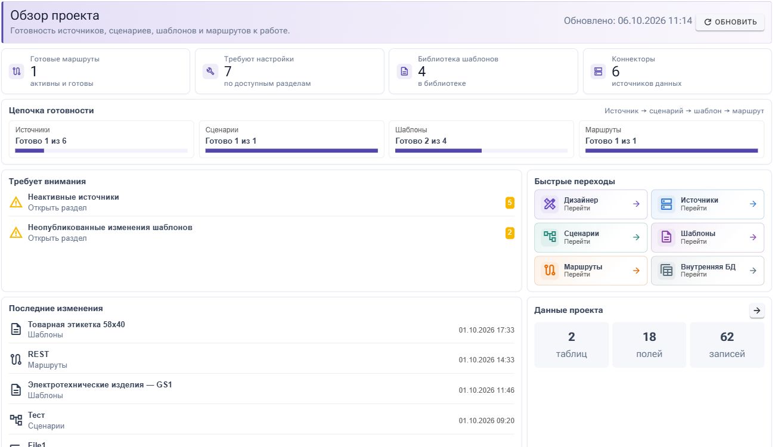This screenshot has width=775, height=447.
Task: Click warning icon beside Неактивные источники
Action: click(x=16, y=203)
